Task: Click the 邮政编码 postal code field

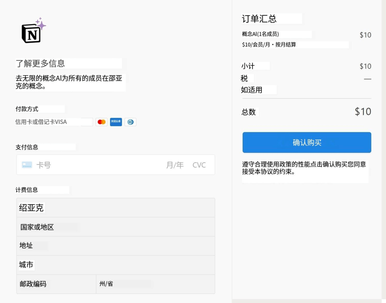Action: 56,284
